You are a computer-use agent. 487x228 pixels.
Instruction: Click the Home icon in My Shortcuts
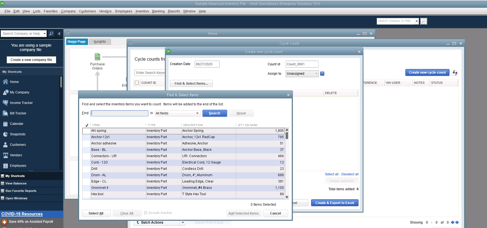point(5,82)
